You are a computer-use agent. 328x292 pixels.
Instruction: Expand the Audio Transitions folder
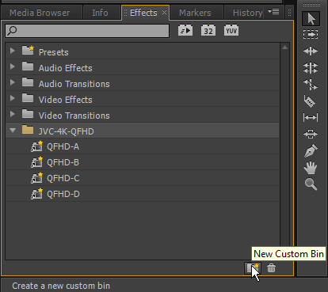click(12, 82)
